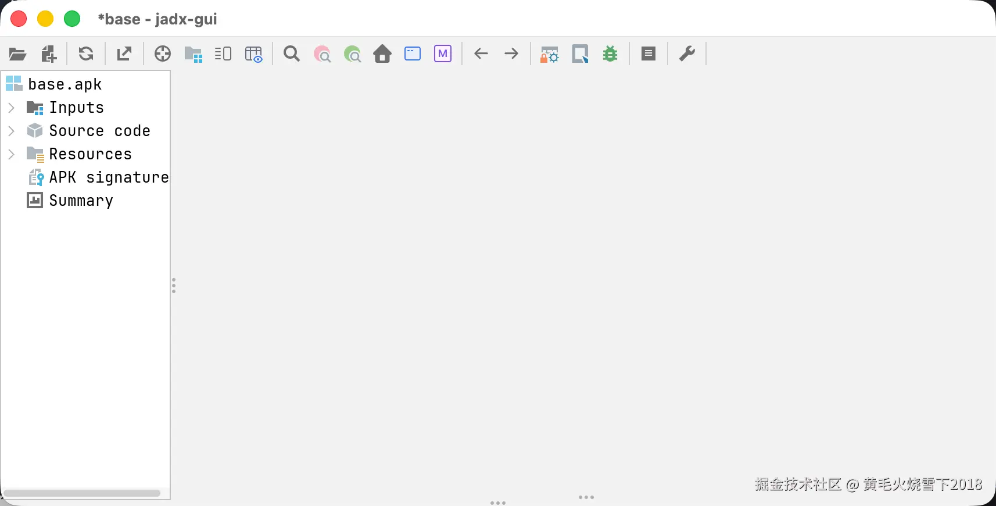This screenshot has height=506, width=996.
Task: Close window with red button
Action: pos(19,19)
